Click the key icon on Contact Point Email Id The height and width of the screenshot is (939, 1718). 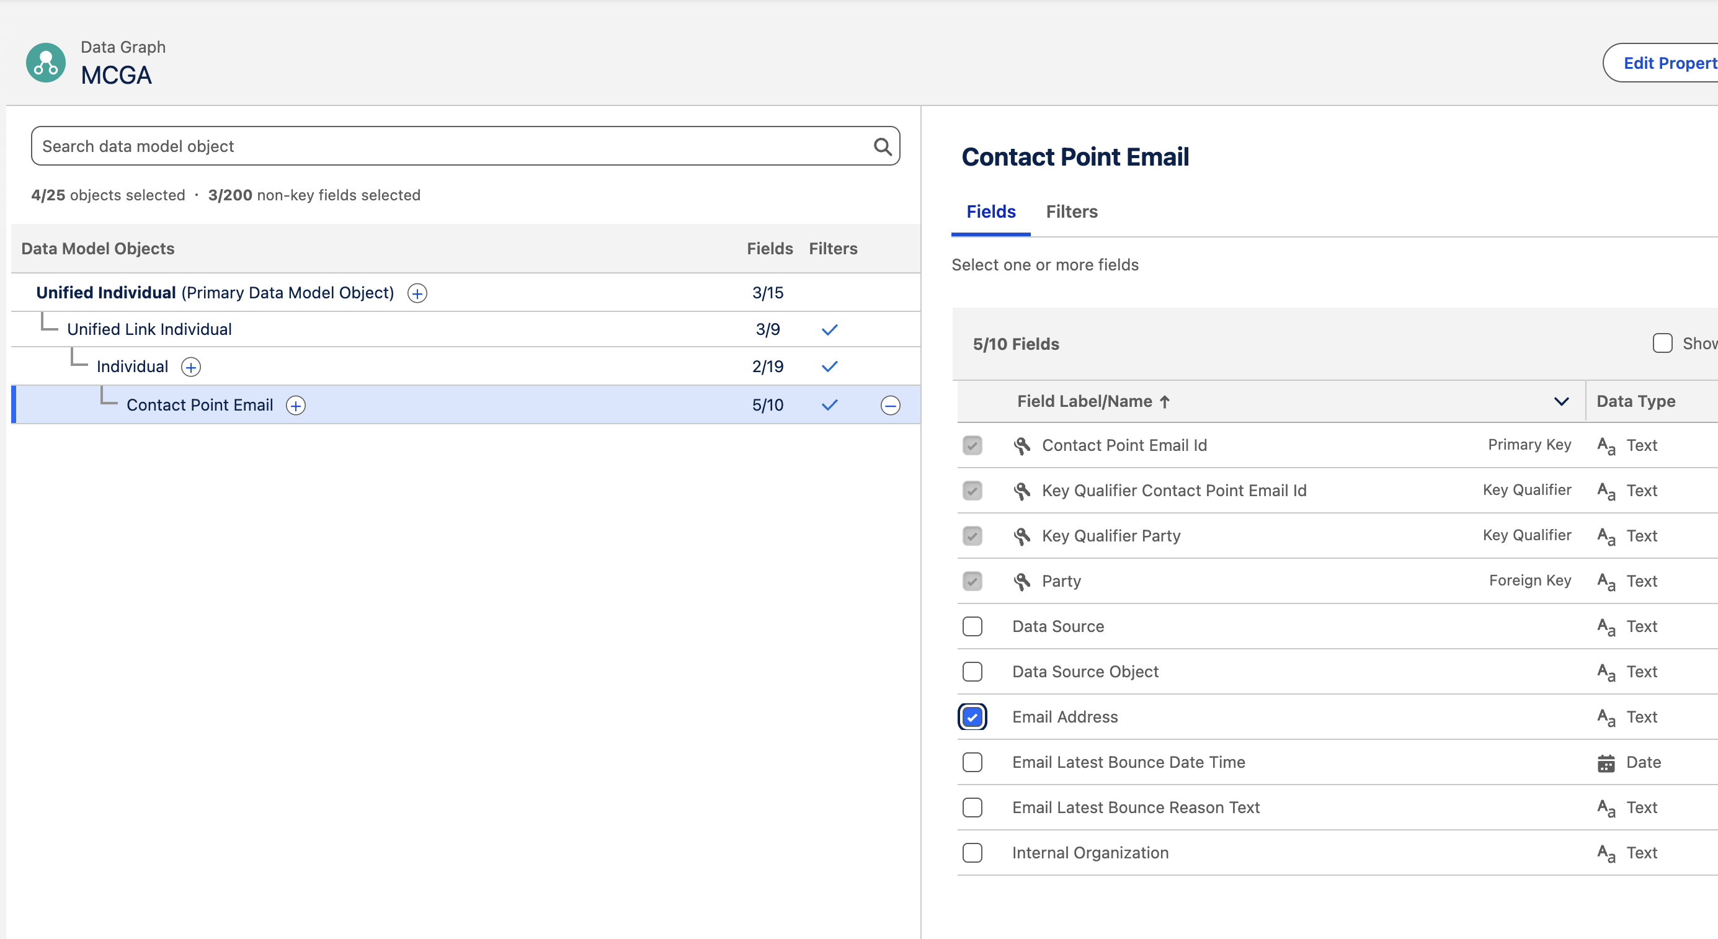1022,445
